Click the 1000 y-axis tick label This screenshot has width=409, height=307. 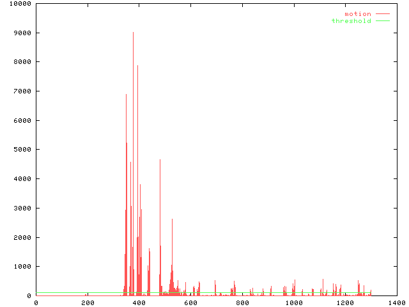[x=20, y=267]
